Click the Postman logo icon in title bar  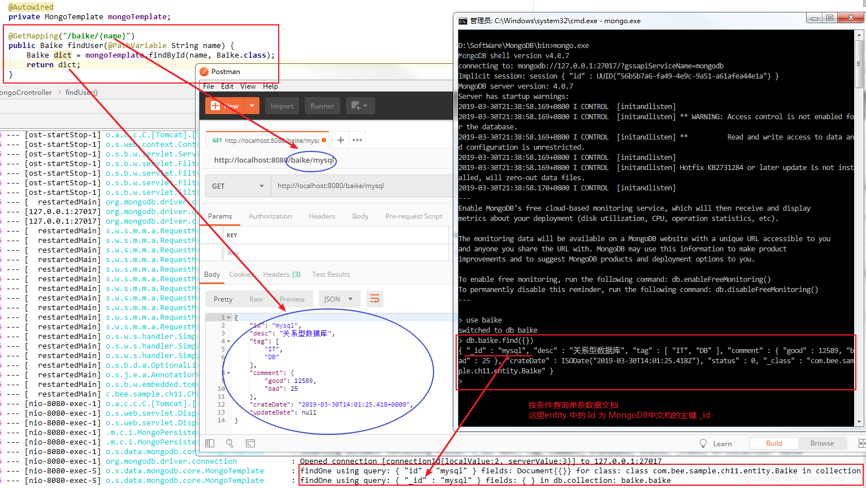pyautogui.click(x=204, y=72)
